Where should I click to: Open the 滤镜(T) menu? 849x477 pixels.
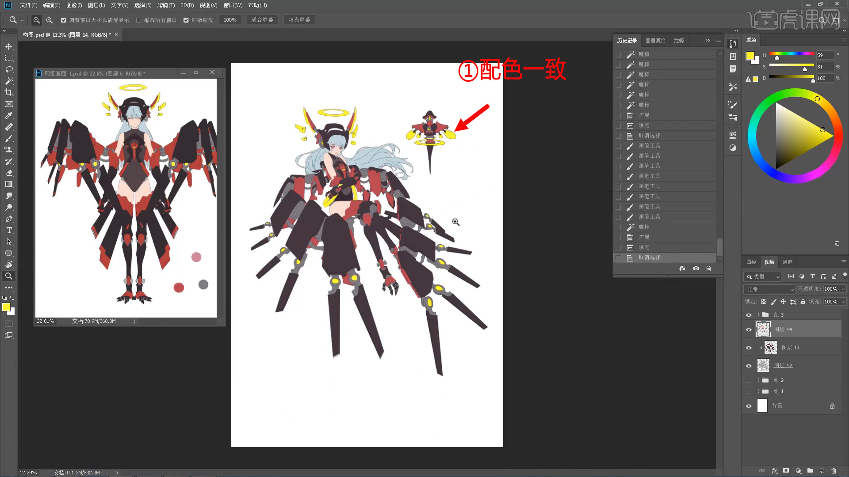pos(166,5)
